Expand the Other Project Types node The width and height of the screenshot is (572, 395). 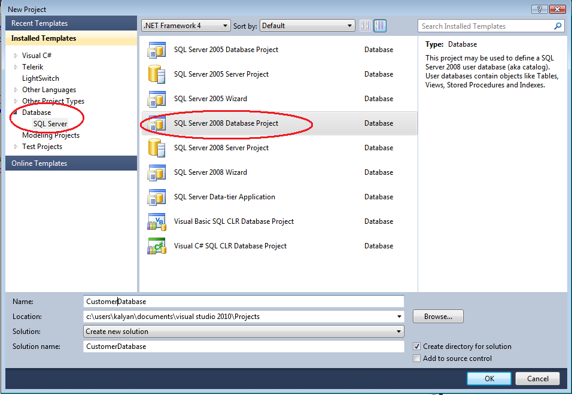[16, 101]
